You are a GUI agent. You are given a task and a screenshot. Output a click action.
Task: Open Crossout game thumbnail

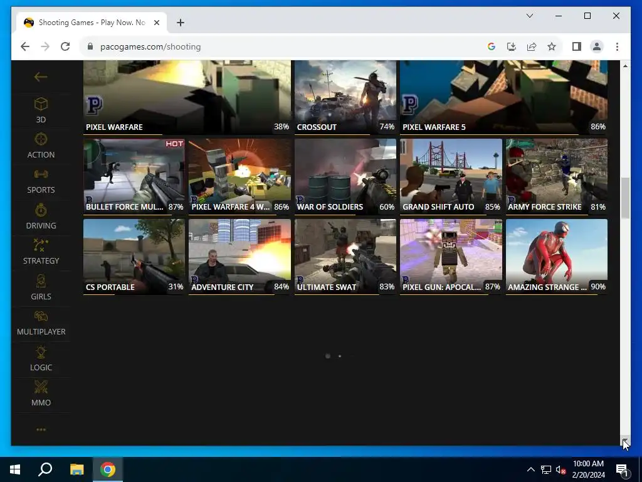pyautogui.click(x=345, y=97)
